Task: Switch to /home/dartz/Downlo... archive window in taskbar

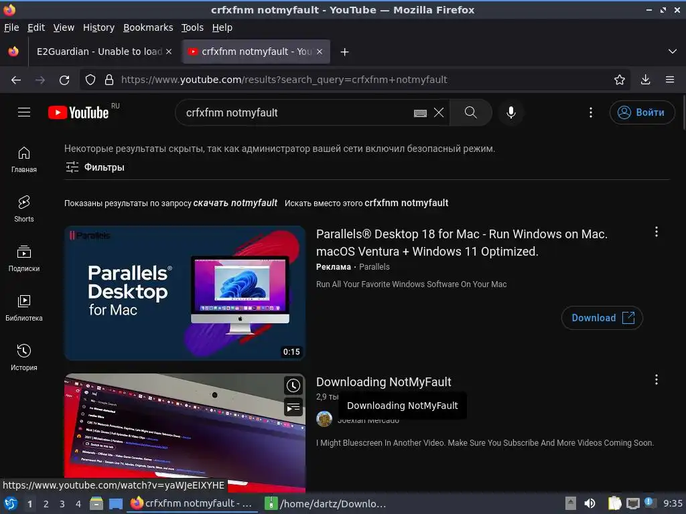Action: click(x=326, y=503)
